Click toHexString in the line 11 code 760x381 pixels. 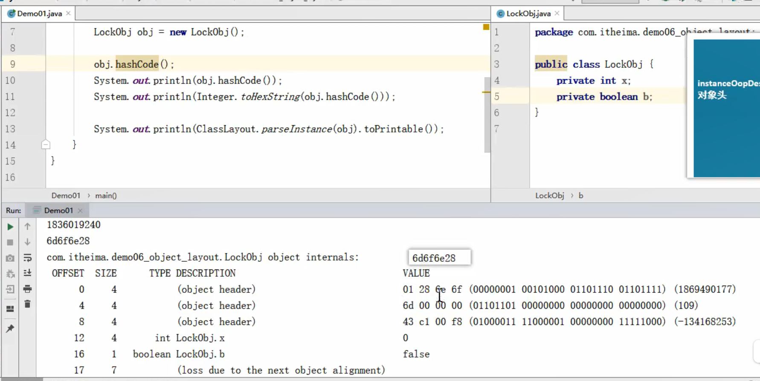[x=270, y=97]
